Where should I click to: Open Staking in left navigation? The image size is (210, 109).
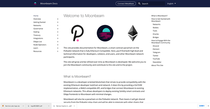[36, 32]
